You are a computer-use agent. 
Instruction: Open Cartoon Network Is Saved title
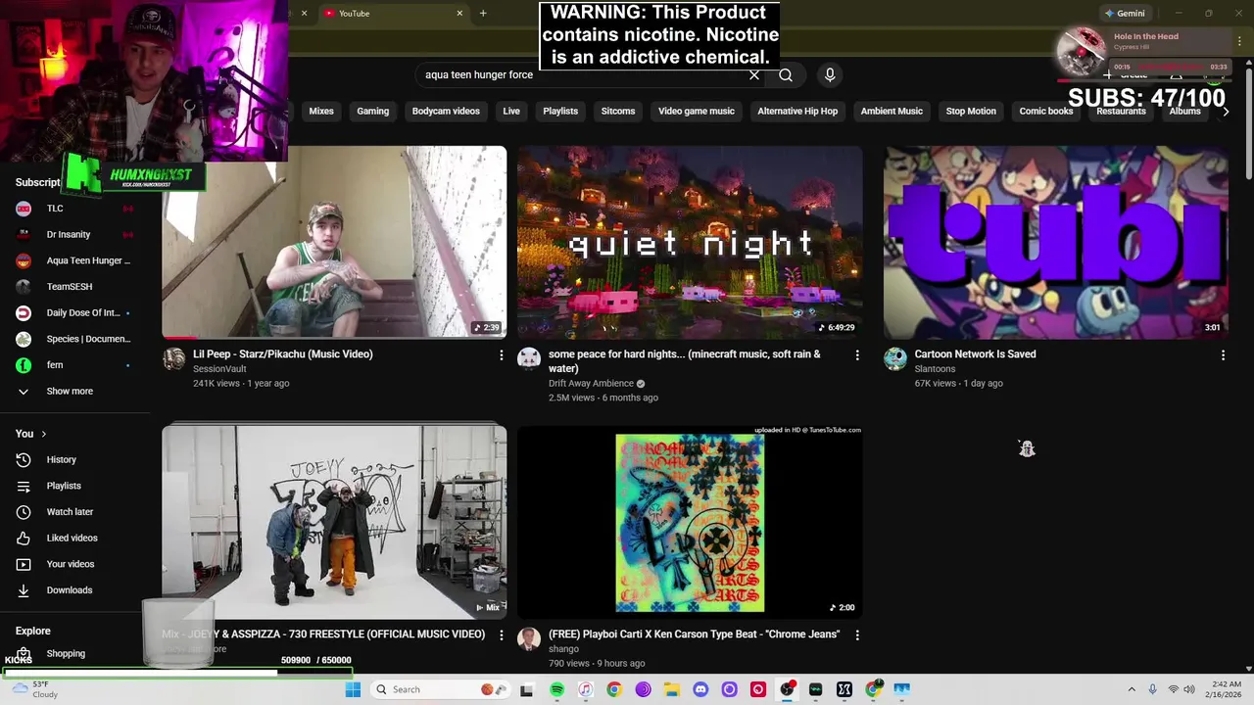tap(975, 354)
